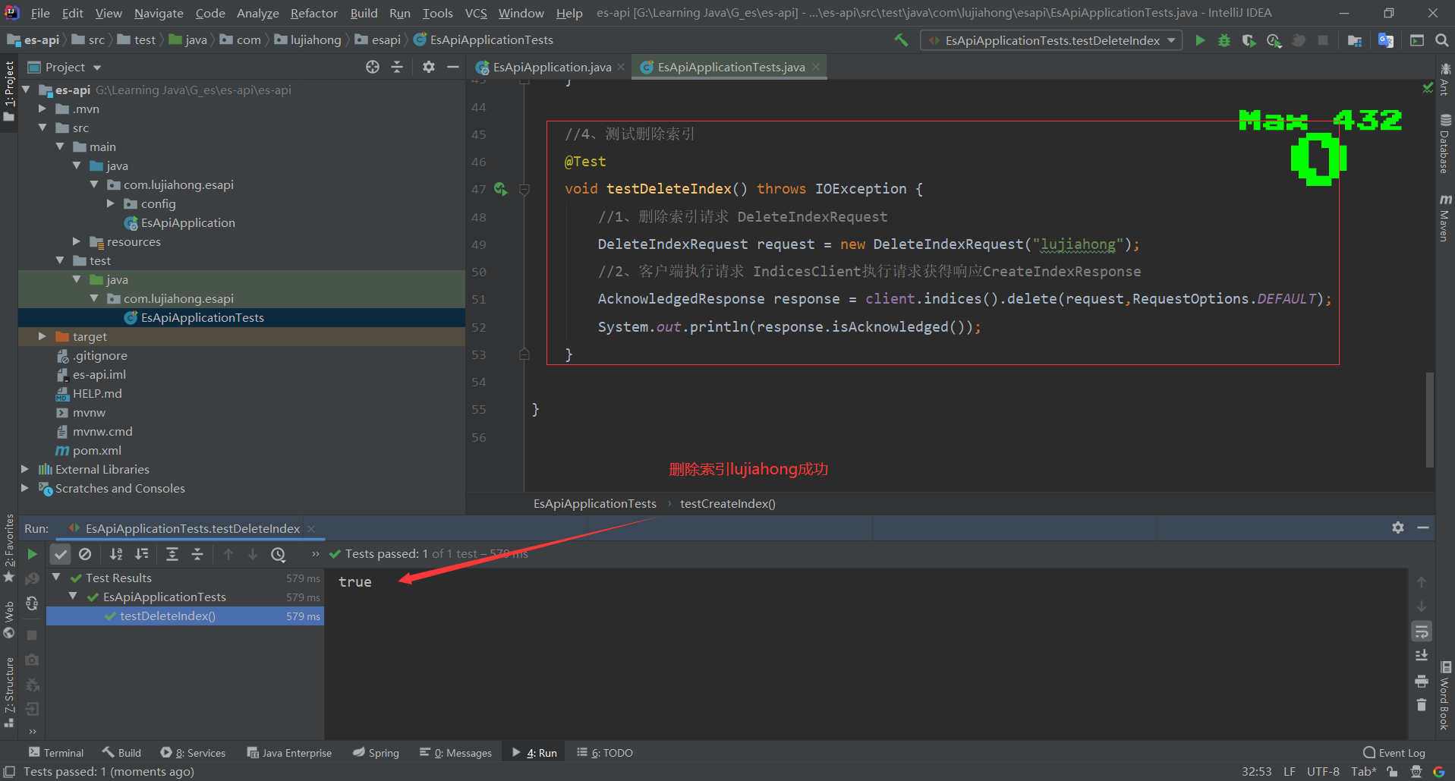Collapse the Test Results tree node
This screenshot has height=781, width=1455.
(x=56, y=578)
